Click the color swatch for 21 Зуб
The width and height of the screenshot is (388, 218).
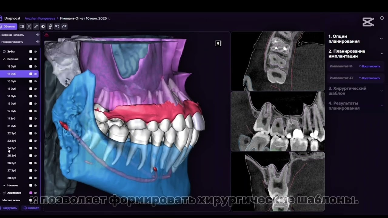point(31,126)
